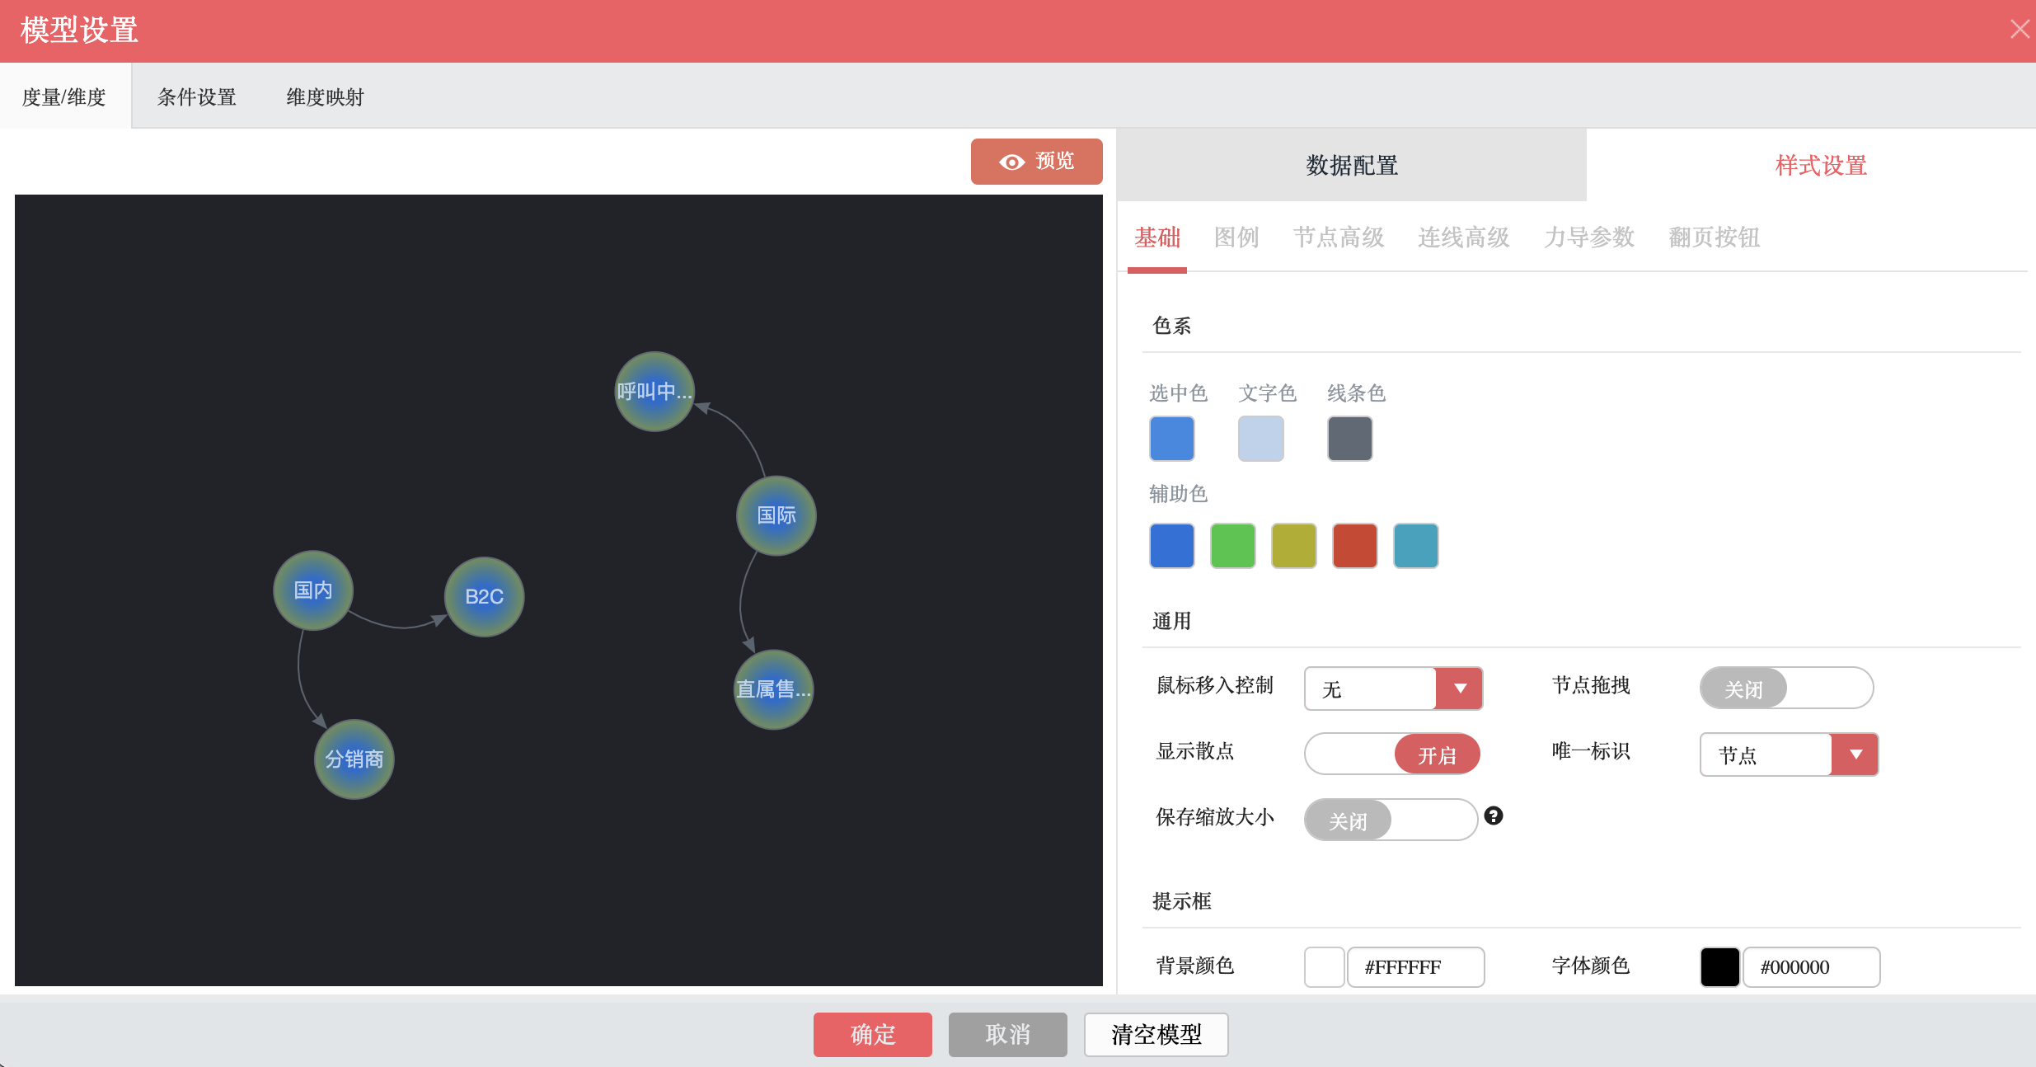Click the white 背景颜色 swatch
The image size is (2036, 1067).
coord(1325,966)
